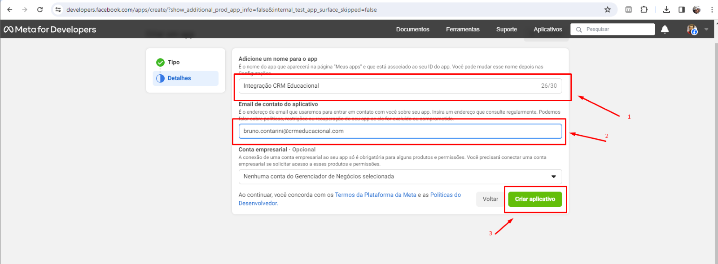Click the address bar URL
718x264 pixels.
[222, 9]
